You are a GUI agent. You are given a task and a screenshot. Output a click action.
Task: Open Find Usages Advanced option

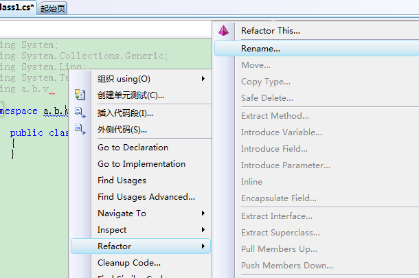coord(146,196)
